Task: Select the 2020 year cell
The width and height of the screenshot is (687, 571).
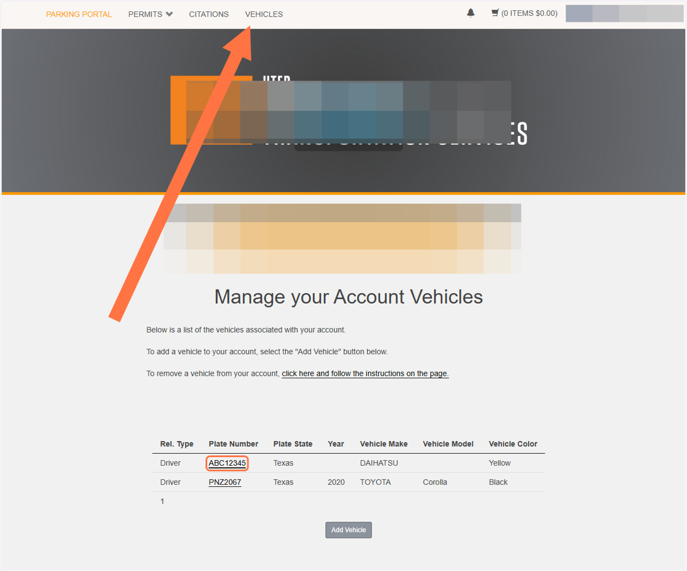Action: click(336, 482)
